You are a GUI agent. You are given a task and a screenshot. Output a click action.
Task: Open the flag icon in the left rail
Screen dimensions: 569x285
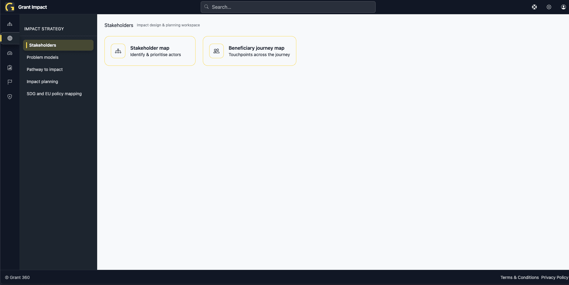[x=10, y=82]
